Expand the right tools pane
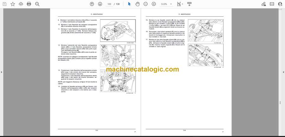The width and height of the screenshot is (285, 137). coord(283,72)
